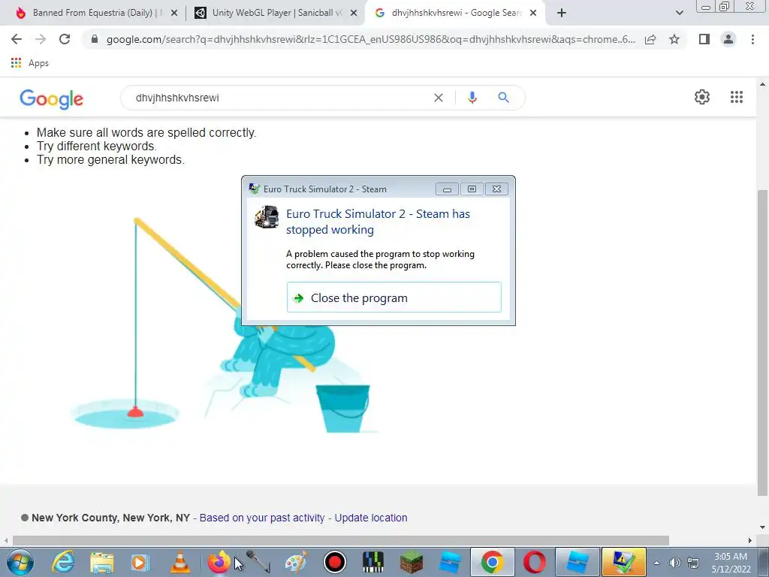Switch to the Chrome taskbar button
The width and height of the screenshot is (769, 577).
tap(493, 562)
